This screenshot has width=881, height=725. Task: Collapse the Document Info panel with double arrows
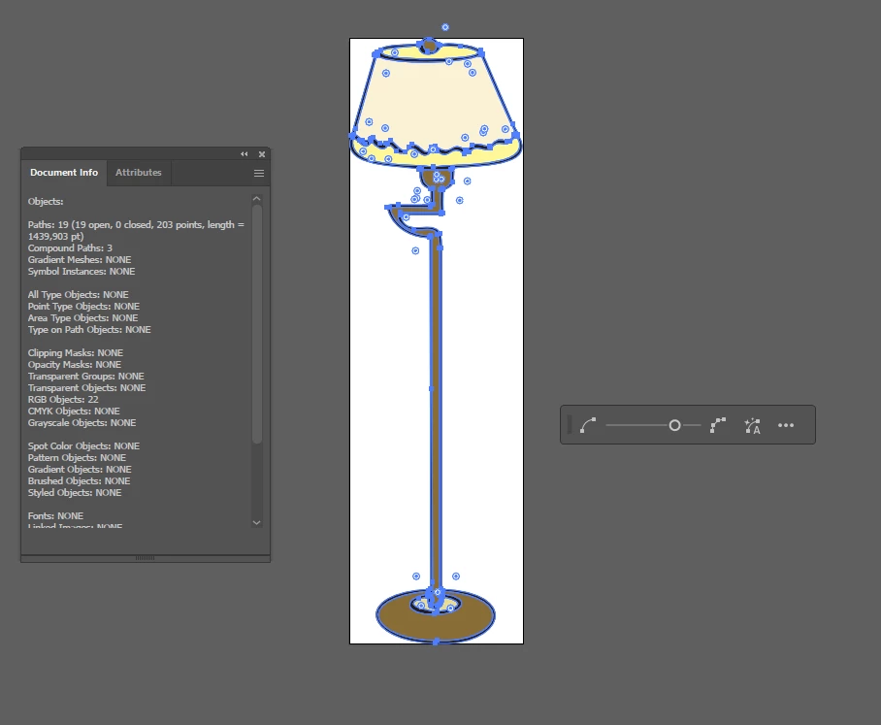click(x=245, y=154)
